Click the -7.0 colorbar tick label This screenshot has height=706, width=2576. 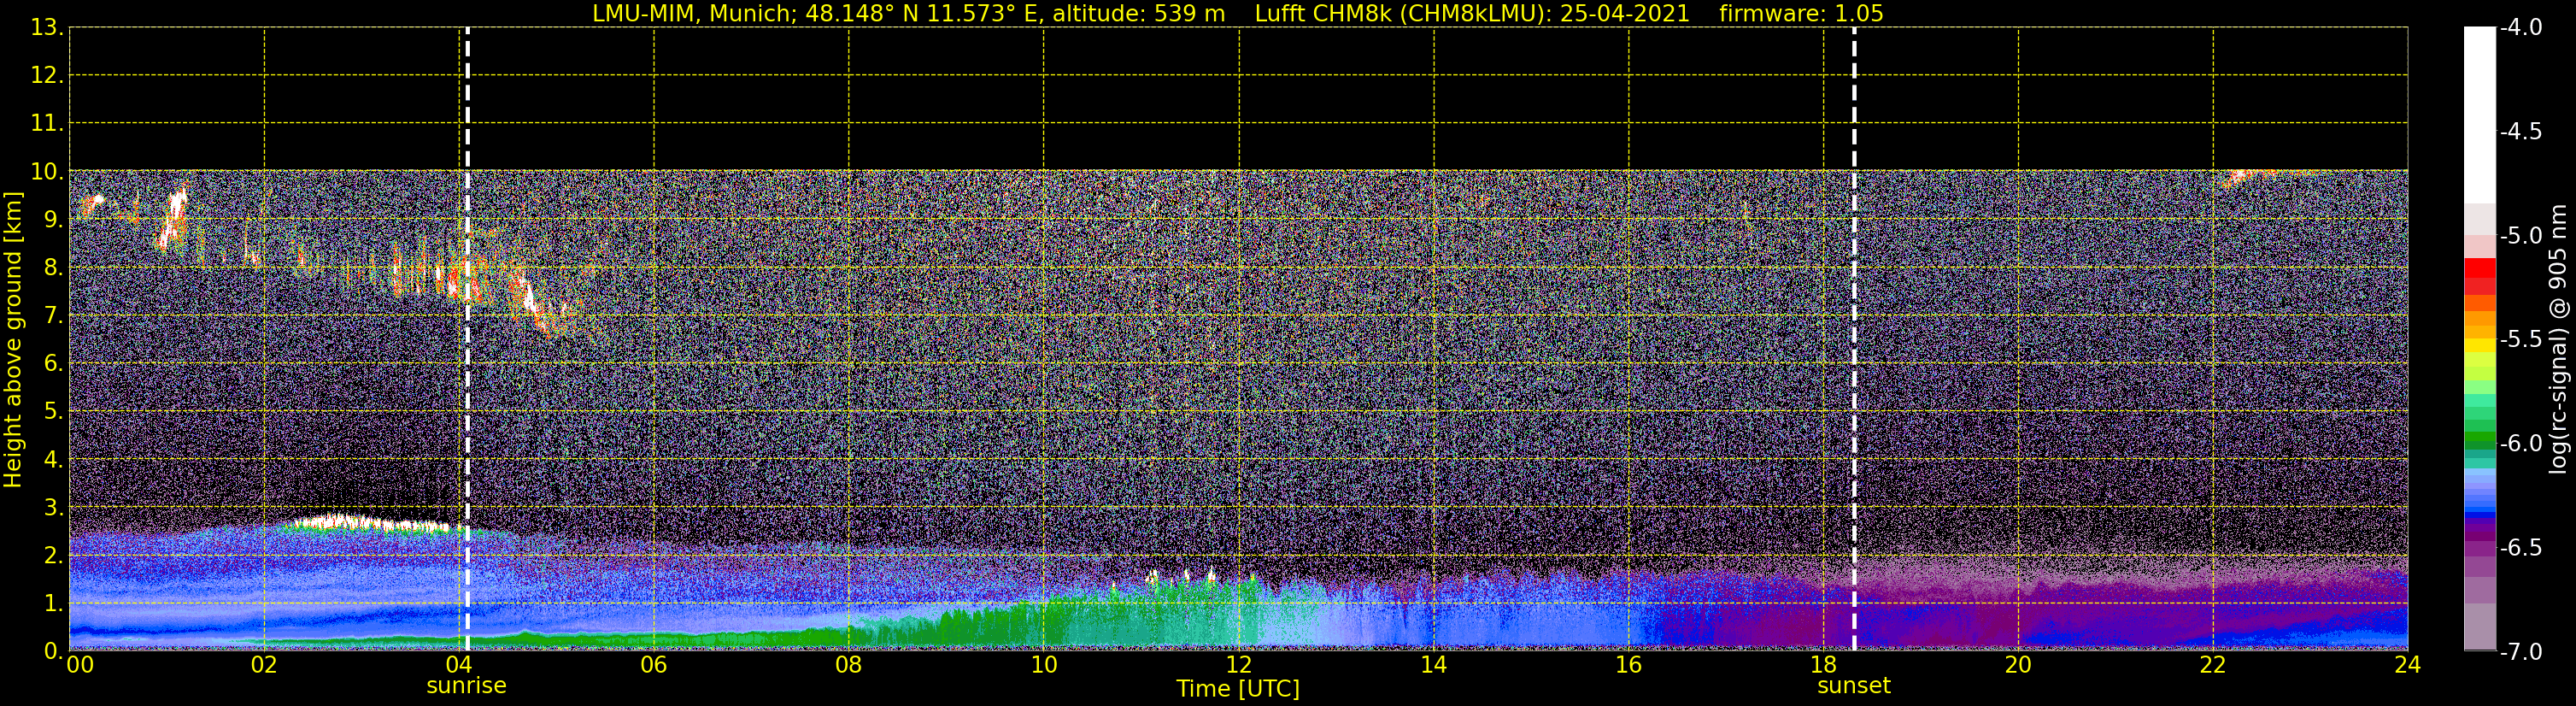click(x=2520, y=652)
